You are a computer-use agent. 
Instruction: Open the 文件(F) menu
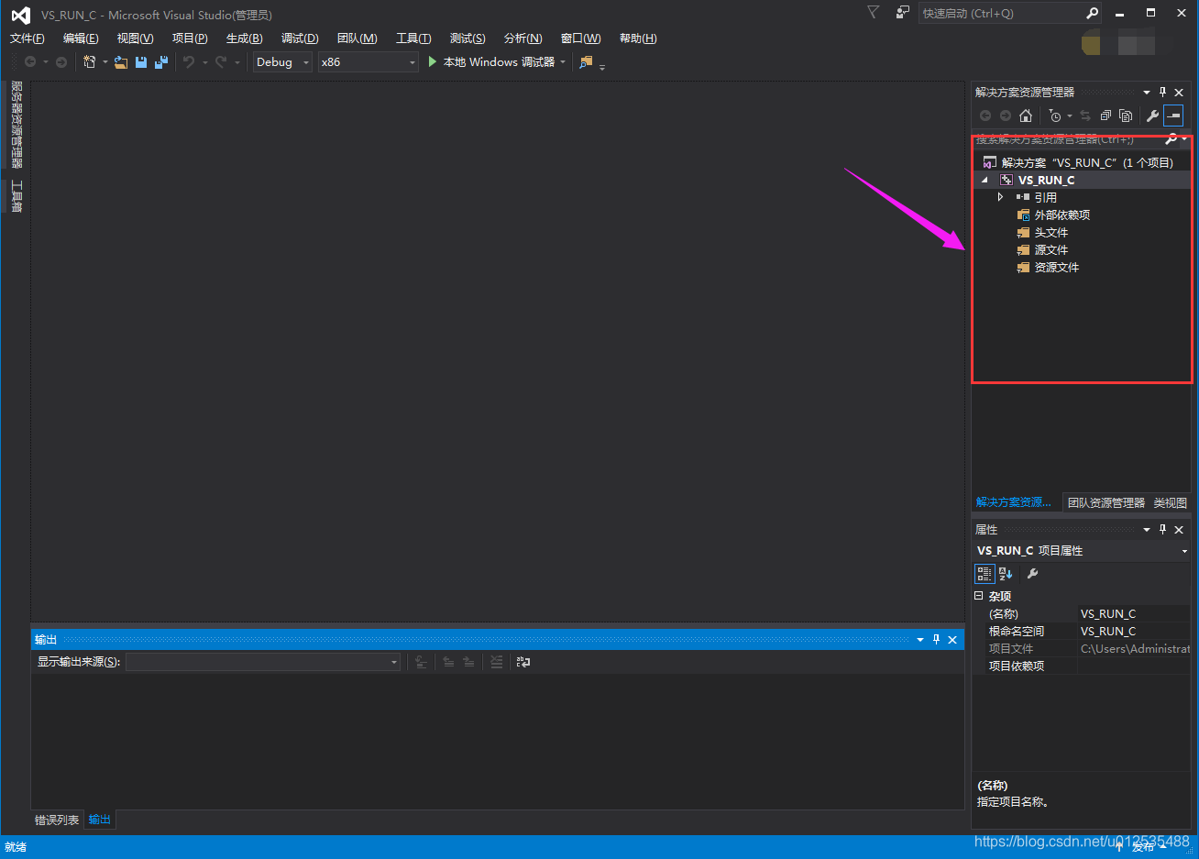coord(27,39)
